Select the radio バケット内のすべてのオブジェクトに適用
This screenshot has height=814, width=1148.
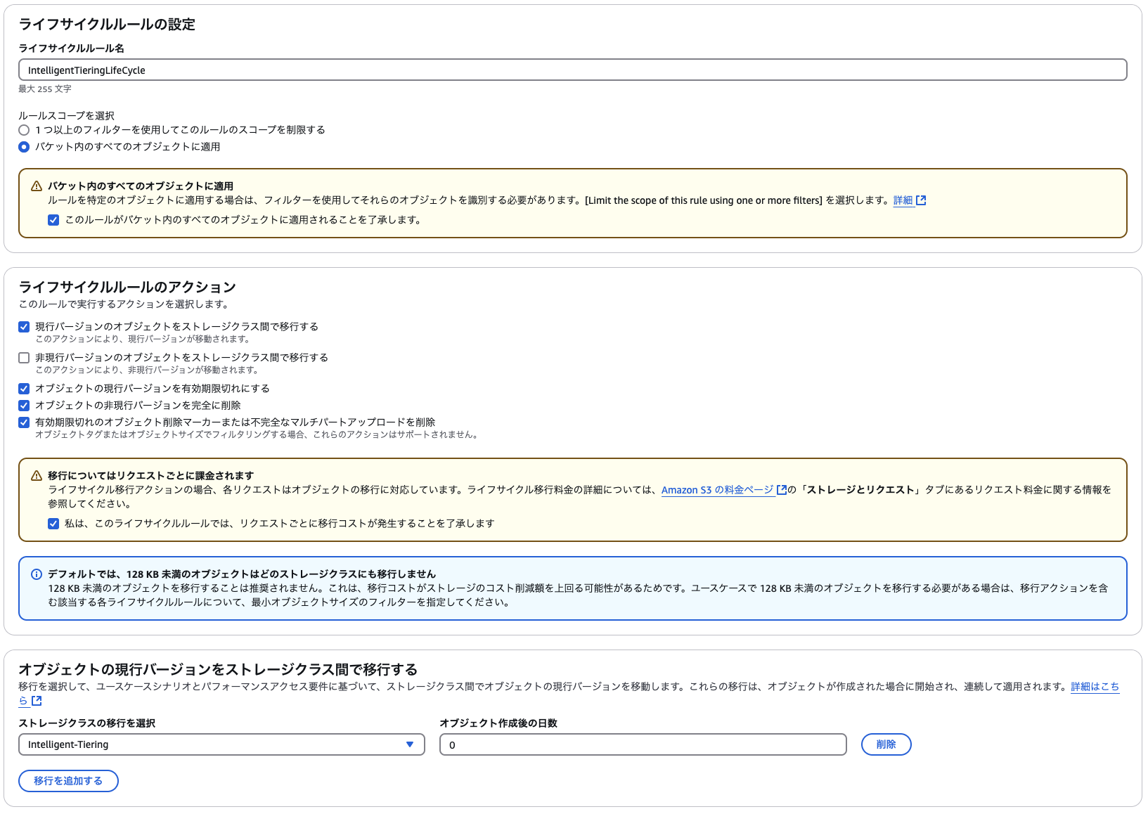tap(24, 147)
